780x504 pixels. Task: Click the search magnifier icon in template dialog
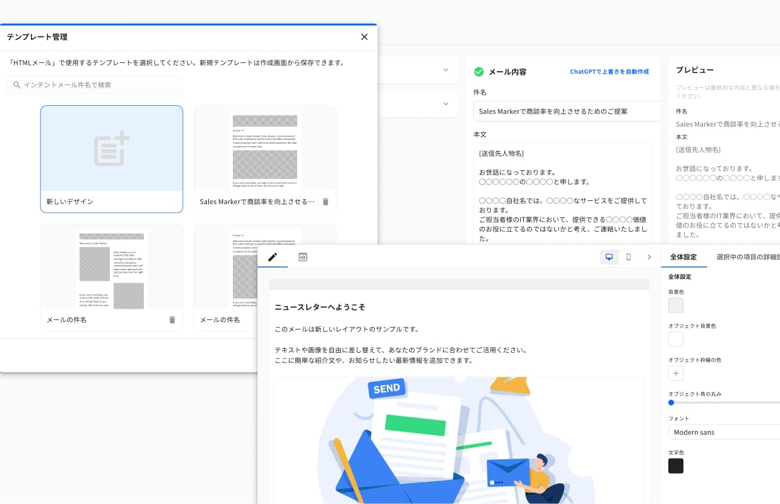point(17,85)
